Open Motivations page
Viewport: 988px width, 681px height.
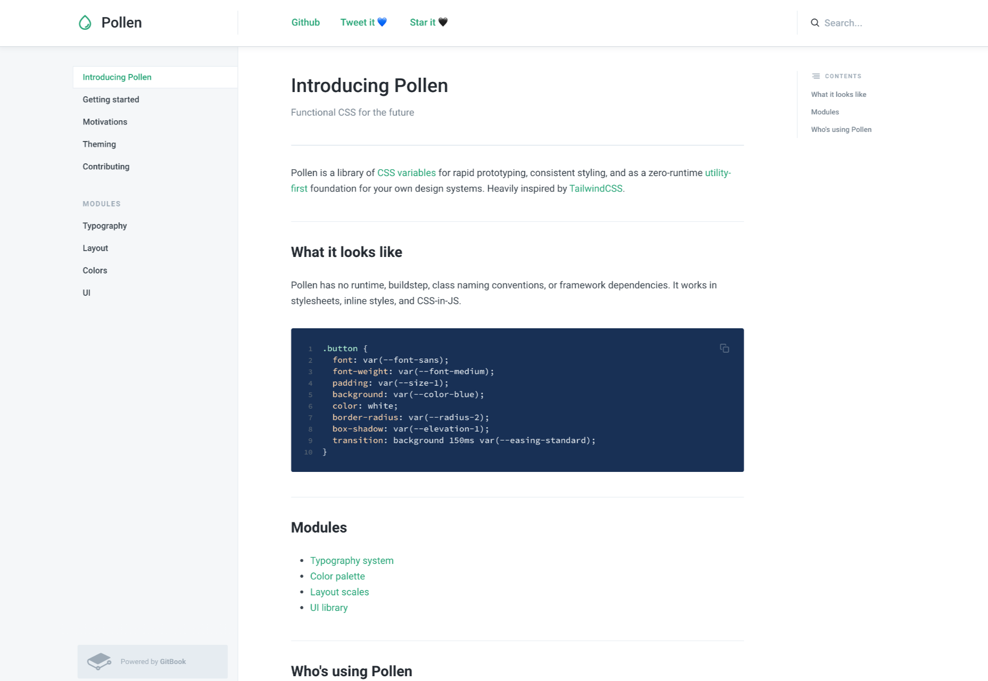tap(105, 122)
